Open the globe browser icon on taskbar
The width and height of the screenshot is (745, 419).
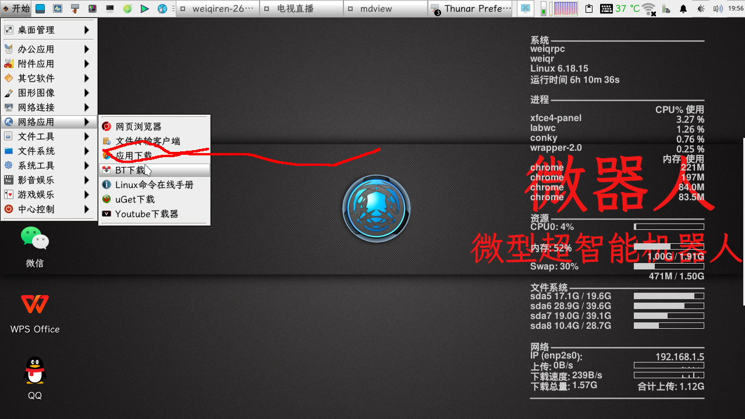[x=162, y=8]
